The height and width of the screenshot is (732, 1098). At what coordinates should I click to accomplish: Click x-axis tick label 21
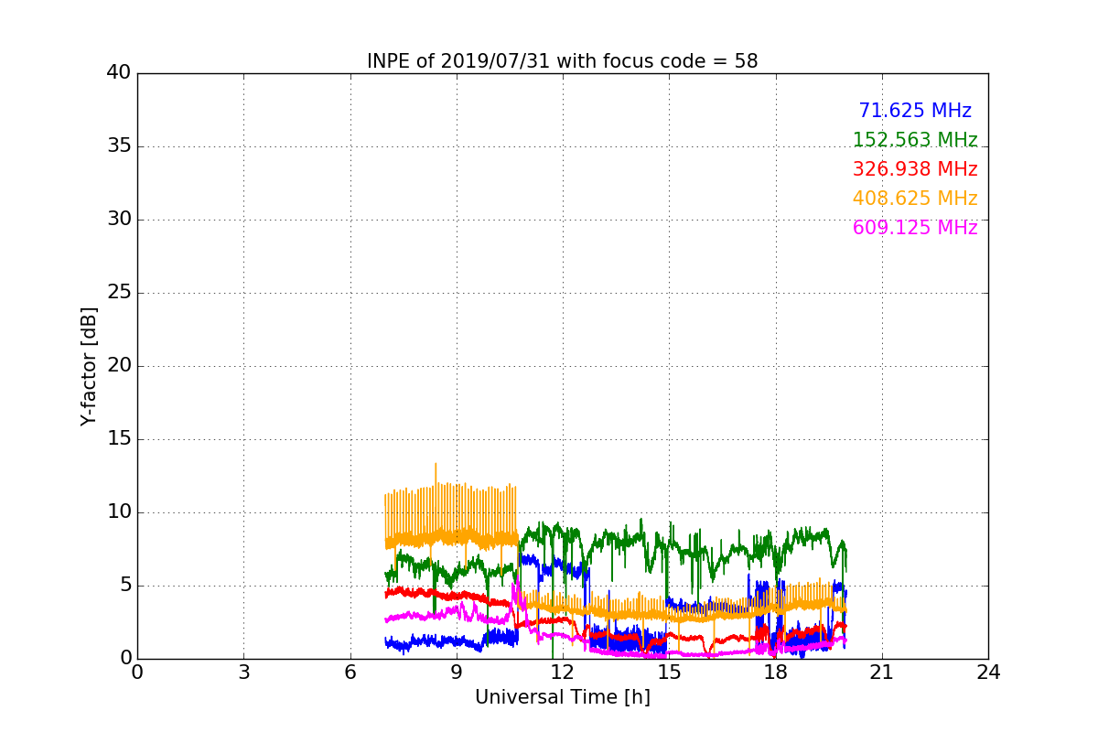pyautogui.click(x=882, y=673)
